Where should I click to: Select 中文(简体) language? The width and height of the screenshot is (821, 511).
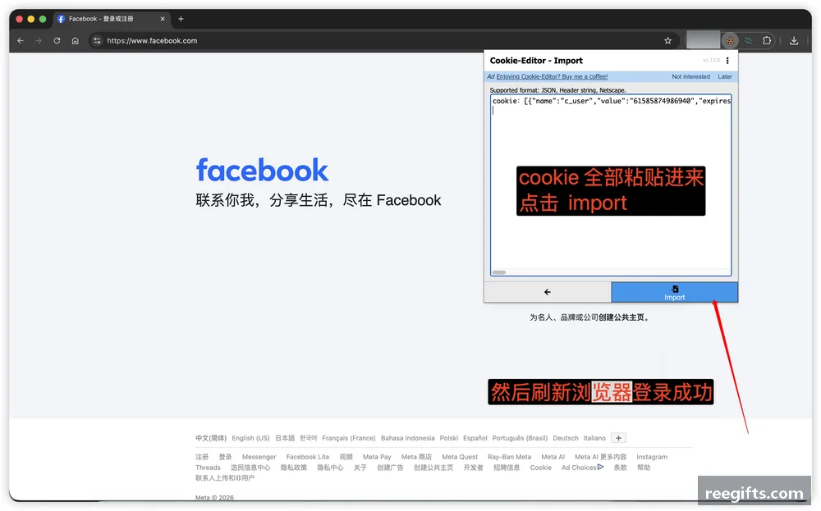(x=211, y=438)
